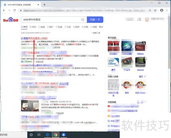Switch to the 资讯 tab

click(x=33, y=27)
